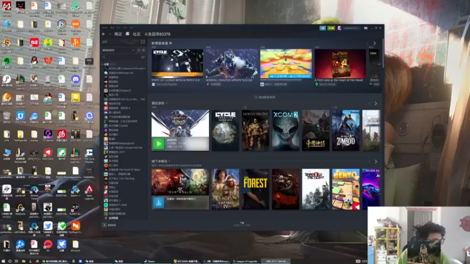Enter Big Picture mode icon
The image size is (470, 264).
pyautogui.click(x=365, y=28)
